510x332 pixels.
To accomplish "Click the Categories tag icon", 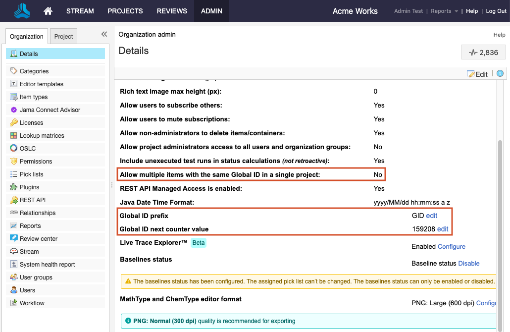I will [14, 71].
